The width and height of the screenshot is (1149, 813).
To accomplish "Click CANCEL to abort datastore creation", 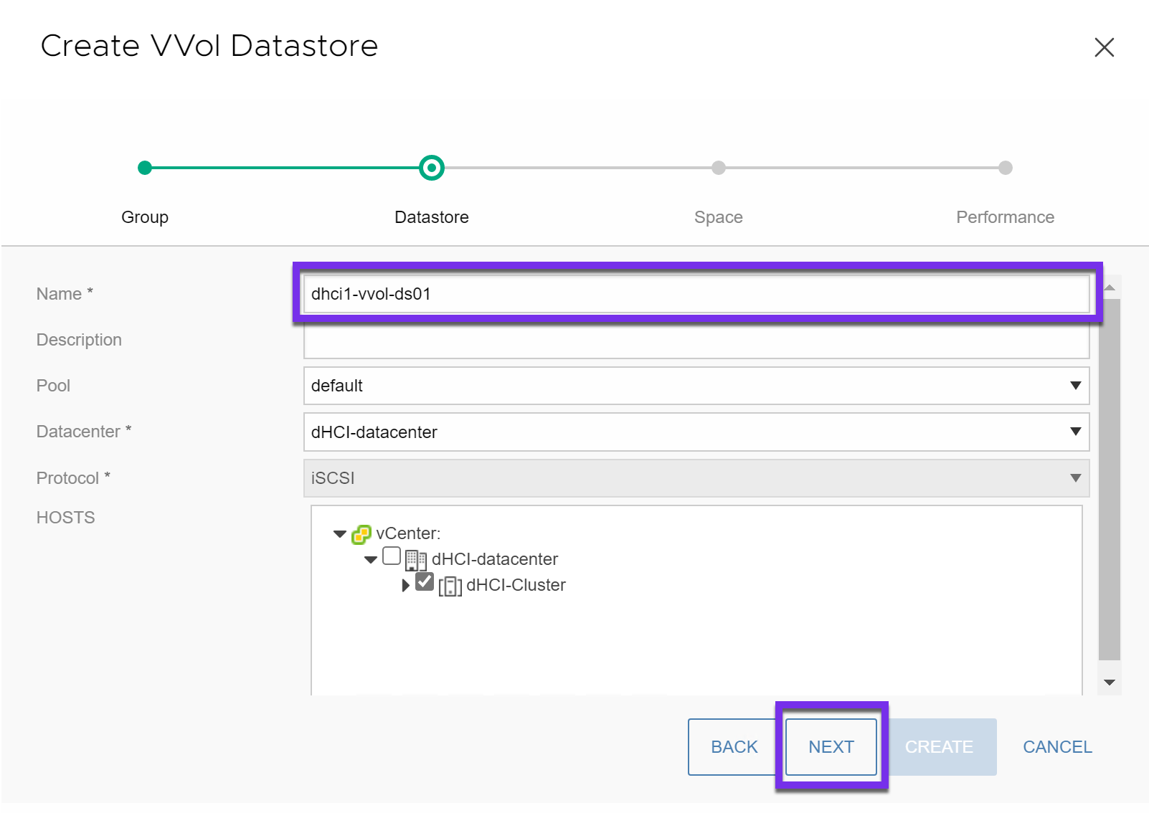I will point(1056,747).
